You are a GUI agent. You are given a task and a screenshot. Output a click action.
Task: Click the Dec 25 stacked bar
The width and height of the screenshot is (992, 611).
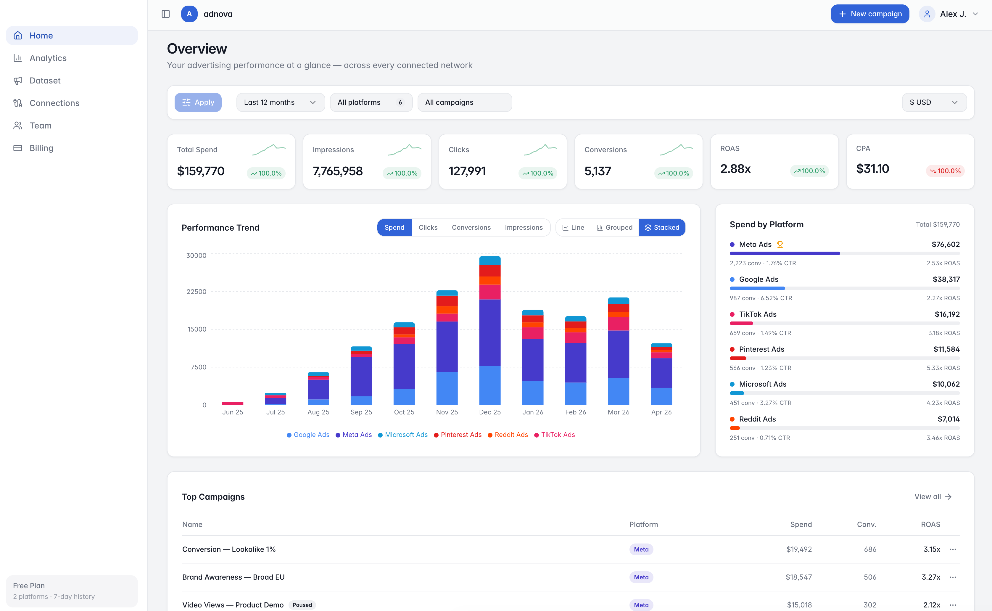point(490,331)
